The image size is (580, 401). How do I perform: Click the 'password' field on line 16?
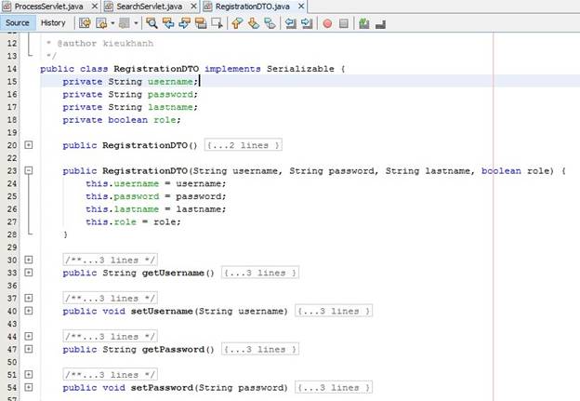click(x=170, y=94)
